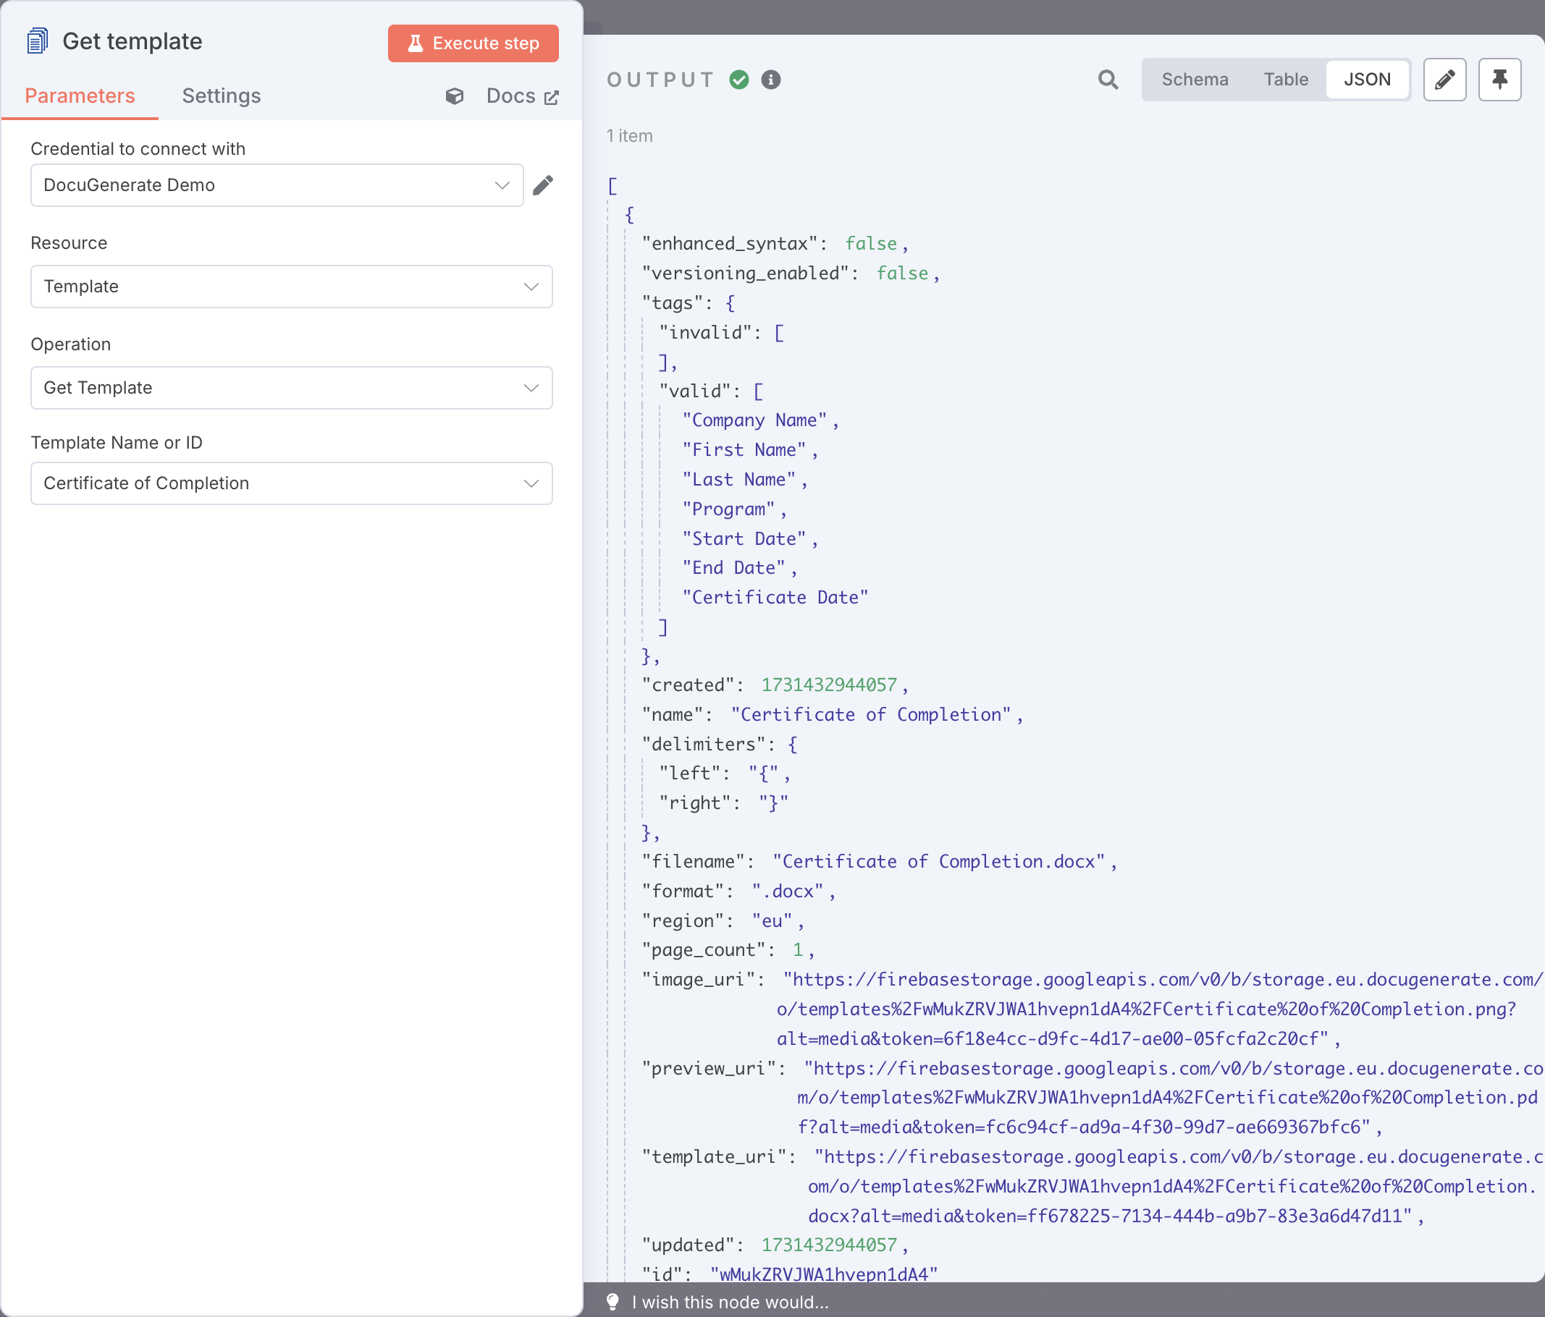Open the Docs external link
The width and height of the screenshot is (1545, 1317).
pos(522,96)
